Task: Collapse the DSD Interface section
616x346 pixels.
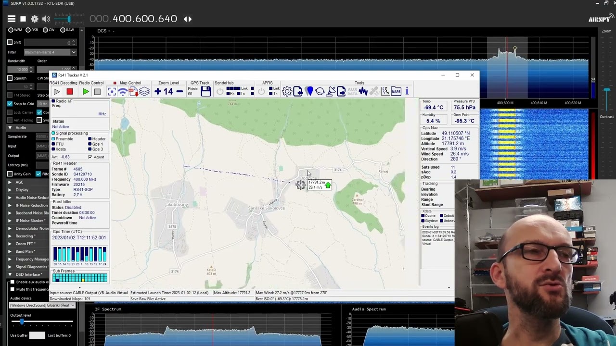Action: [x=10, y=274]
